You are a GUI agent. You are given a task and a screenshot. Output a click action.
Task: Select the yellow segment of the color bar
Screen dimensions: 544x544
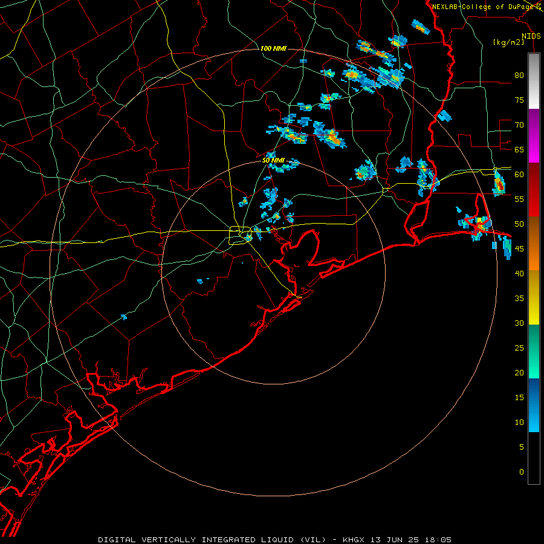tap(534, 297)
